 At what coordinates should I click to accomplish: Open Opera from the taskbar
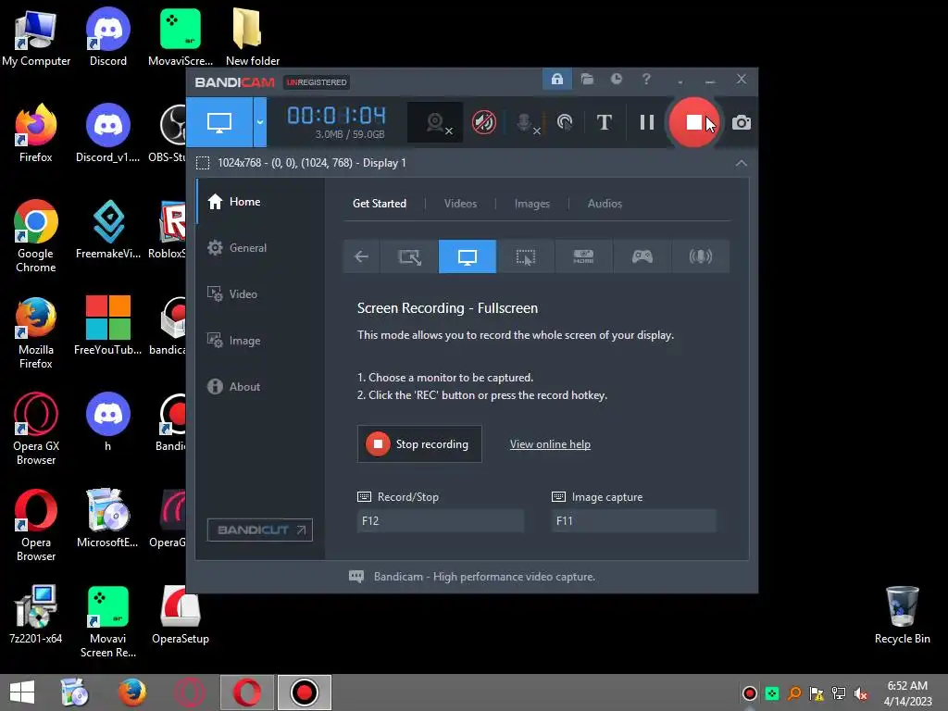(247, 692)
